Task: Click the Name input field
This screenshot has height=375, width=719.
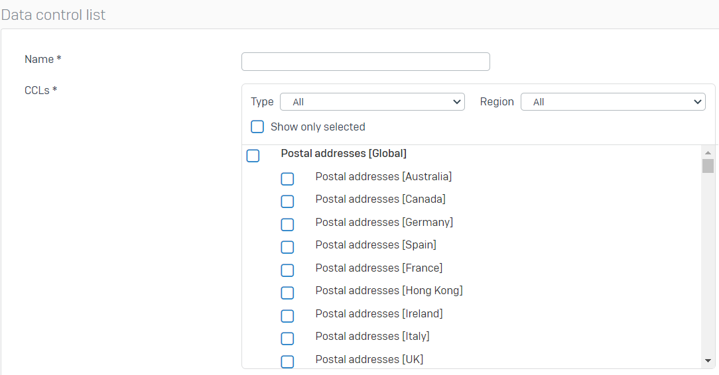Action: (365, 62)
